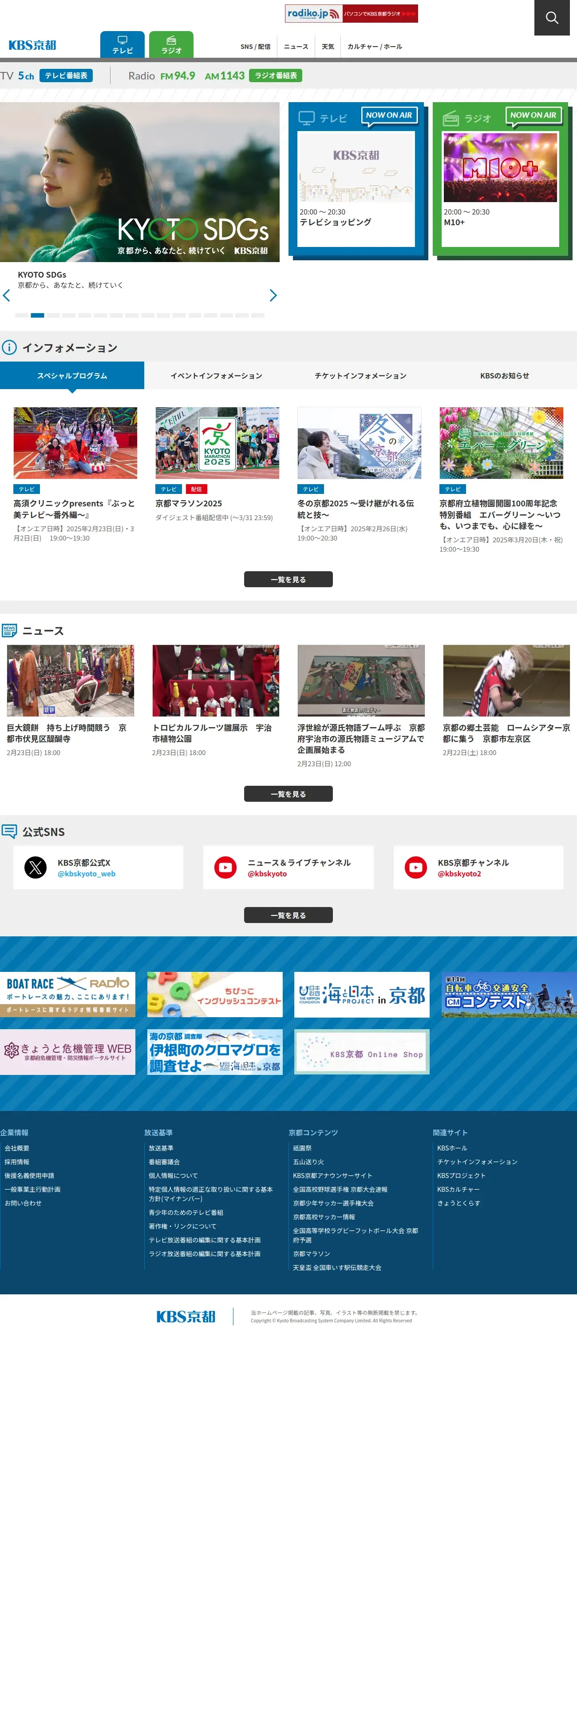Screen dimensions: 577x1711
Task: Open 自転車交通安全CMコンテスト banner
Action: (x=509, y=995)
